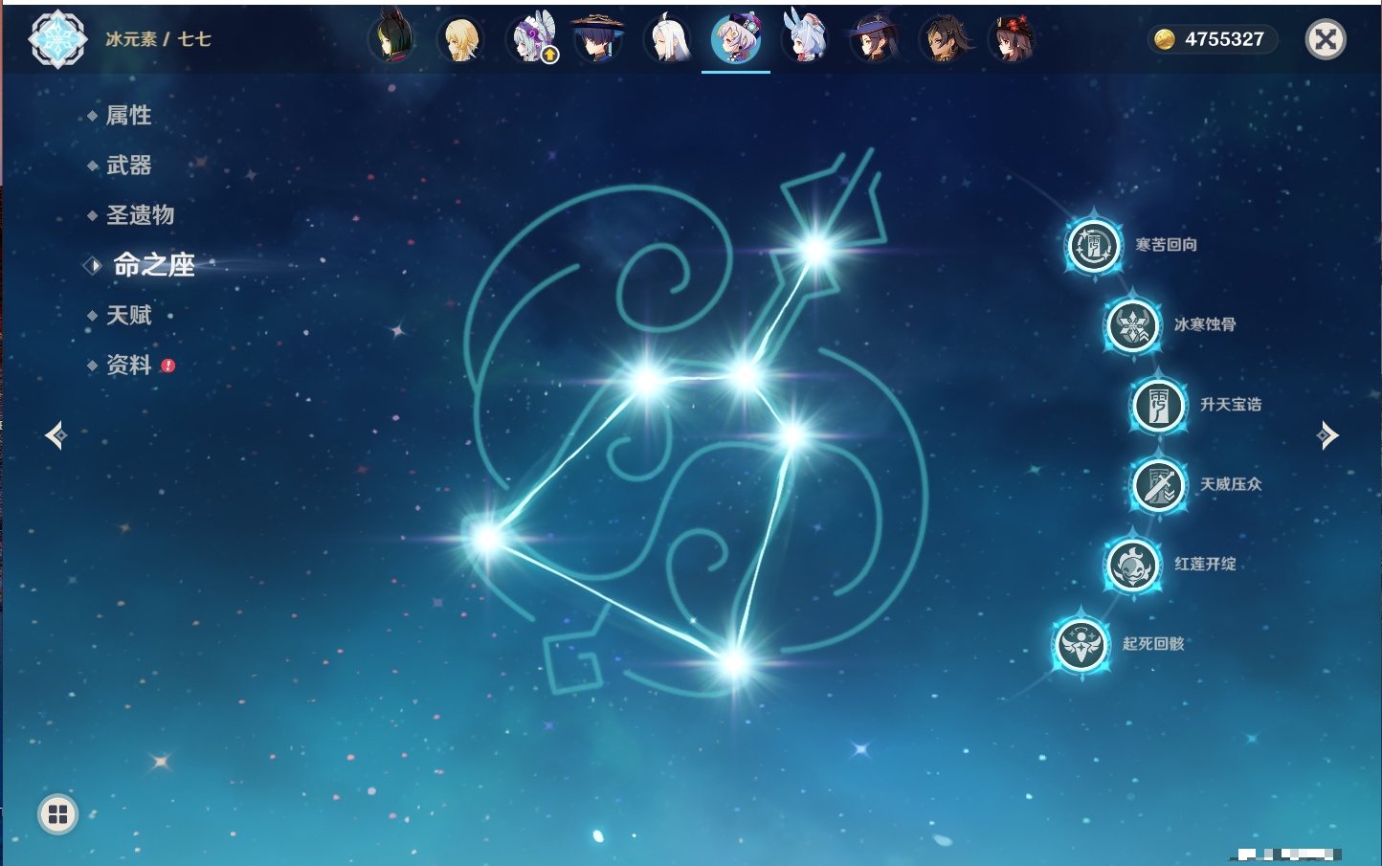Click the Mora coin icon
The image size is (1382, 866).
point(1164,39)
